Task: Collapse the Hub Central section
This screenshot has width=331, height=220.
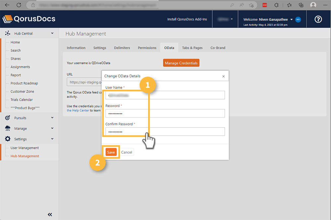Action: pyautogui.click(x=52, y=33)
